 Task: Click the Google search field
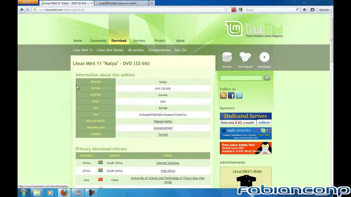point(270,10)
